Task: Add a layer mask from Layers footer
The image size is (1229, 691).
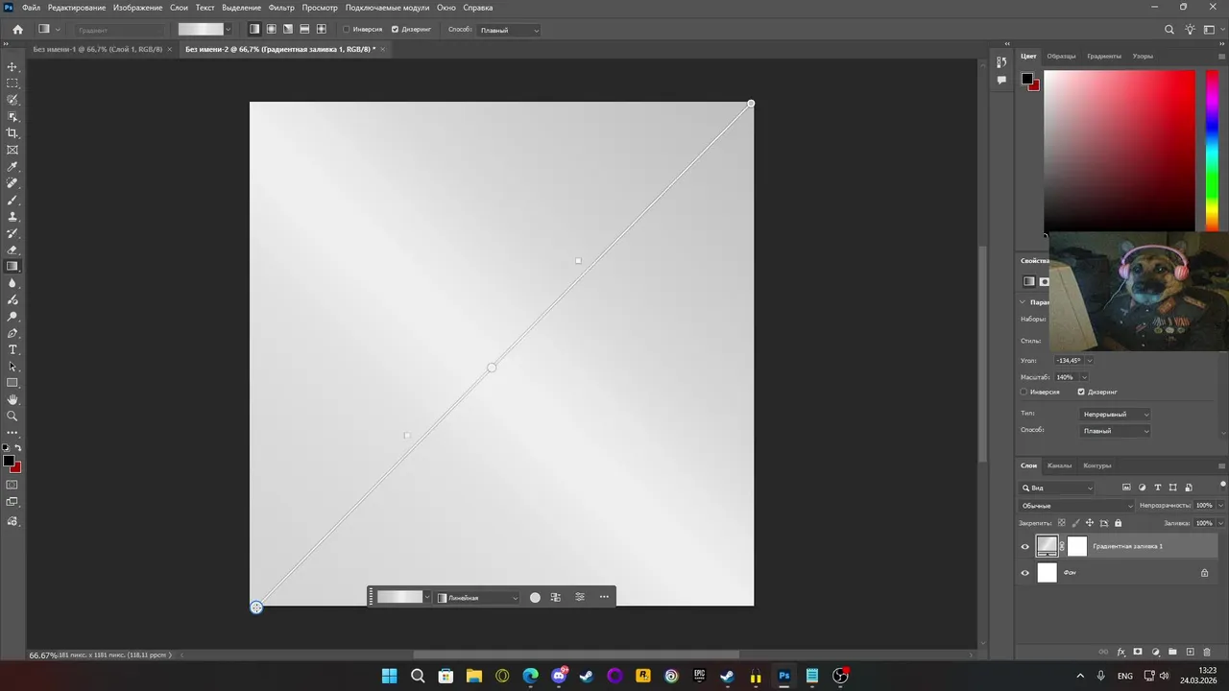Action: coord(1138,652)
